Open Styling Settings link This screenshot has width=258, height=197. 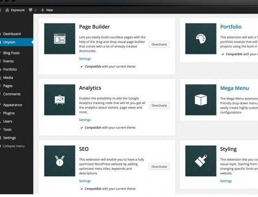pyautogui.click(x=226, y=181)
